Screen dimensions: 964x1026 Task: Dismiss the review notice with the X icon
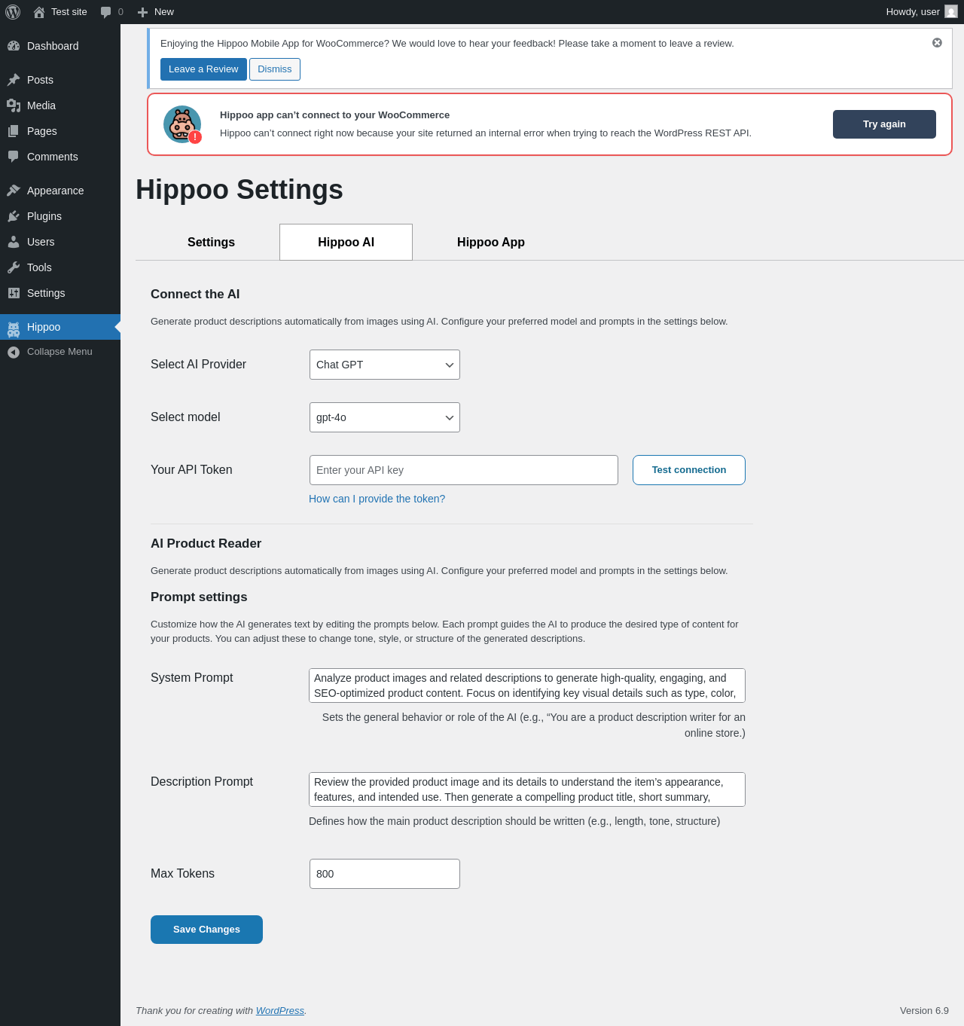[x=937, y=43]
